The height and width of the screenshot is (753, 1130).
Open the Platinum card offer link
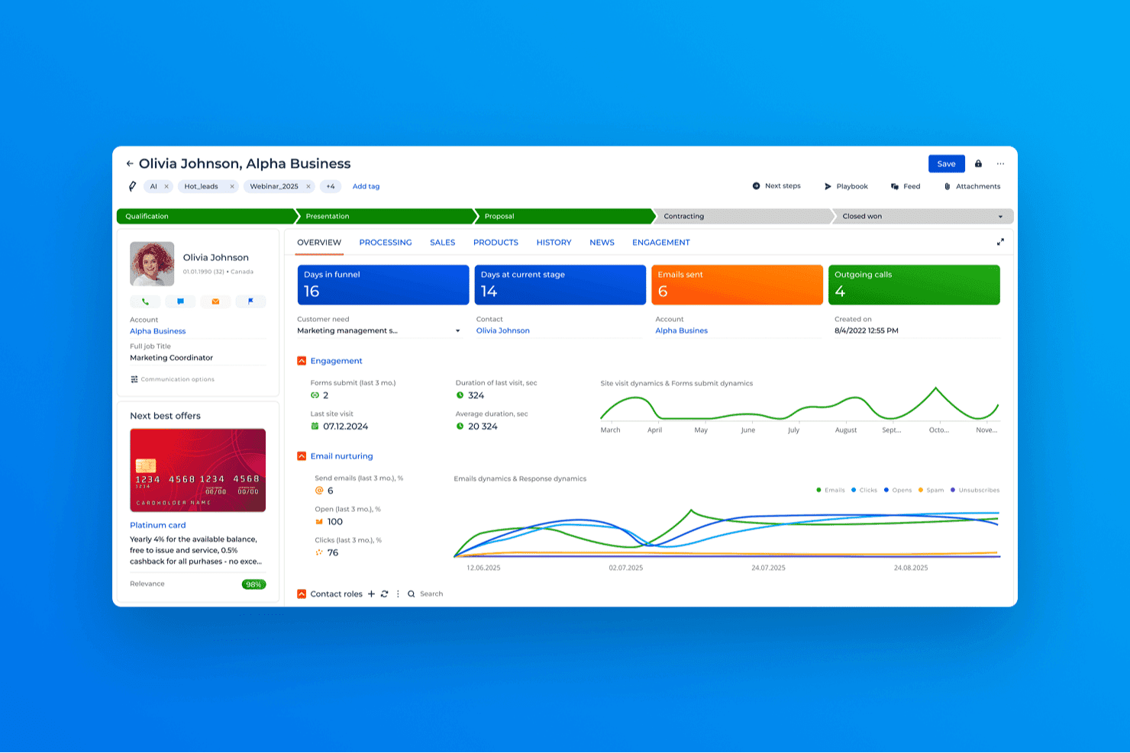158,525
